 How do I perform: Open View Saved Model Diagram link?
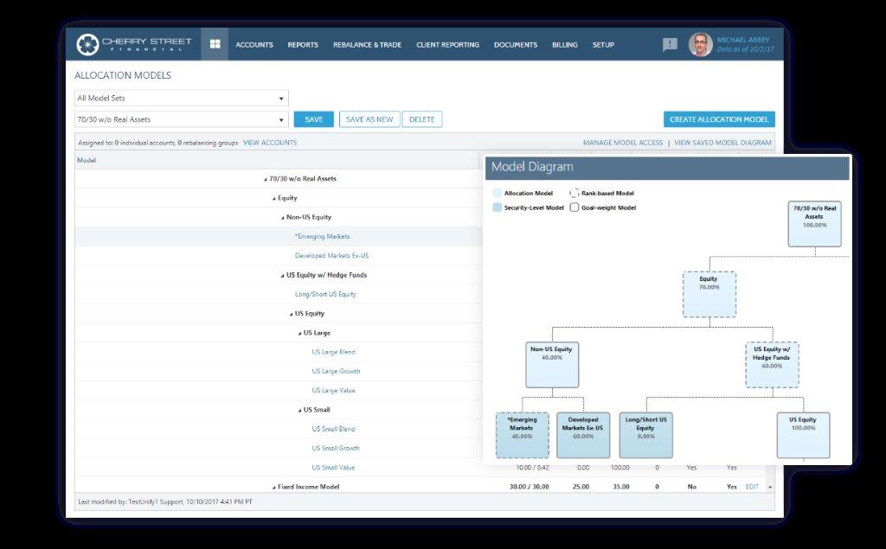click(x=722, y=143)
